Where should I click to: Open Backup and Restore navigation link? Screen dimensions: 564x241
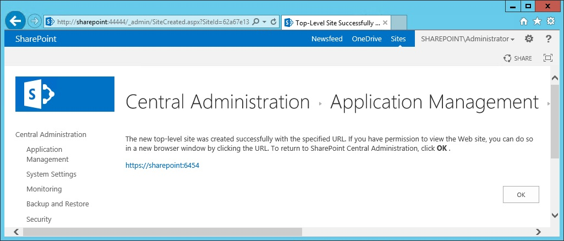pos(58,204)
